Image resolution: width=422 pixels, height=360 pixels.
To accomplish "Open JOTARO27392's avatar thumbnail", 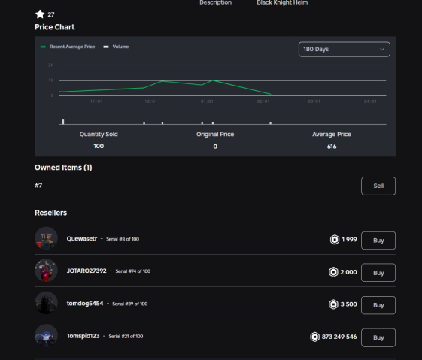I will 46,271.
